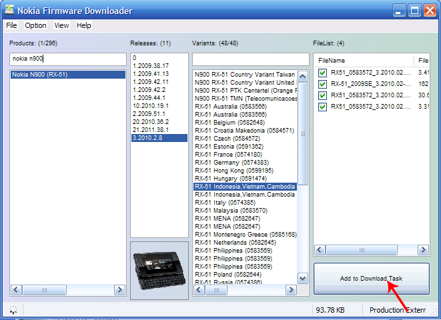Select N900 RX-51 TMN variant

245,98
